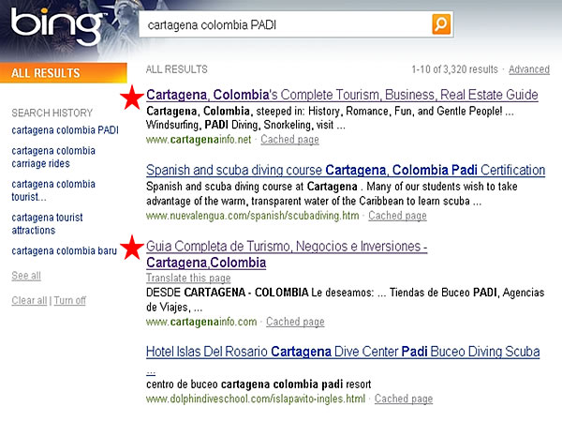Open cached page for dolphindiveschool.com result

403,399
